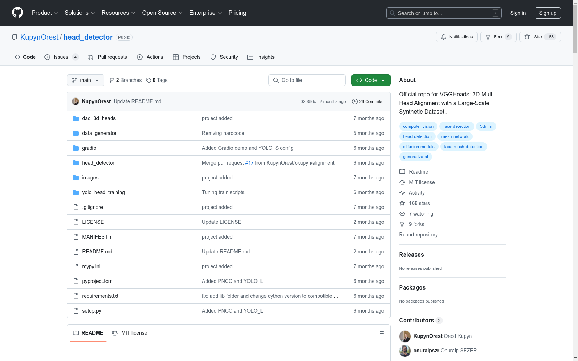Screen dimensions: 578x361
Task: Expand the Resources menu
Action: tap(118, 13)
